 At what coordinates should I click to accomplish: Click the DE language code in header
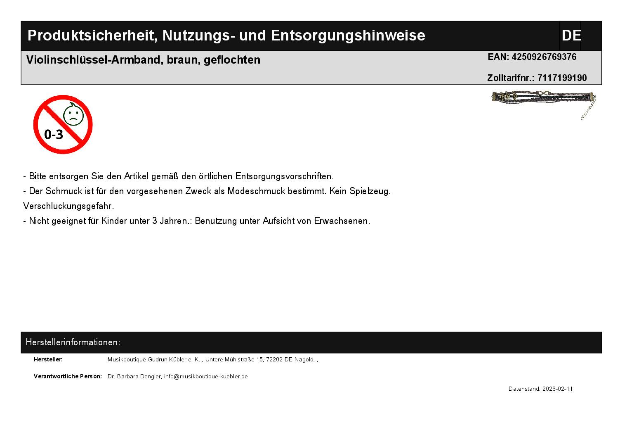(x=571, y=36)
